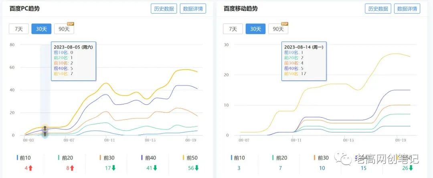The height and width of the screenshot is (178, 433).
Task: Select the 90天 range in mobile trend
Action: 278,29
